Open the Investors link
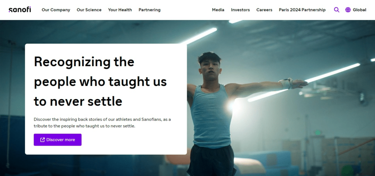This screenshot has height=176, width=375. coord(240,10)
